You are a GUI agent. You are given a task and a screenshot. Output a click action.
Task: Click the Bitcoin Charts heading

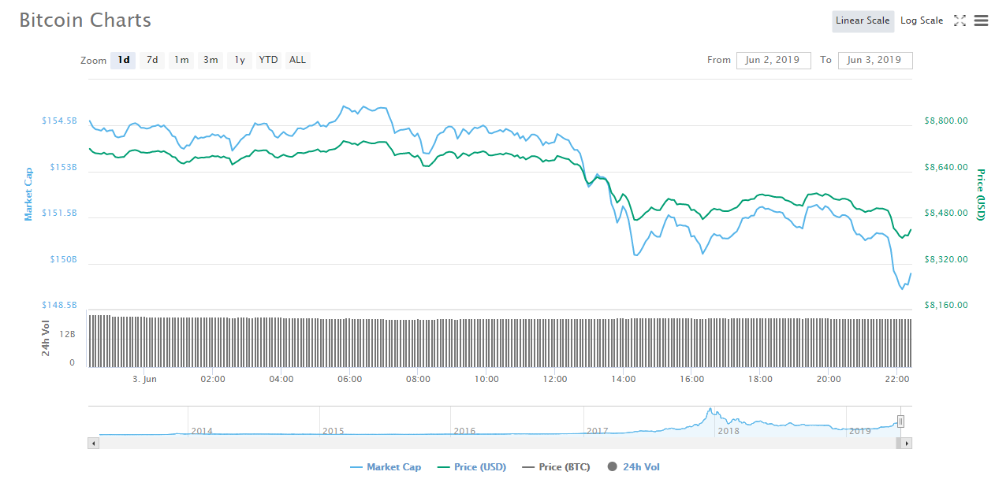pos(85,20)
